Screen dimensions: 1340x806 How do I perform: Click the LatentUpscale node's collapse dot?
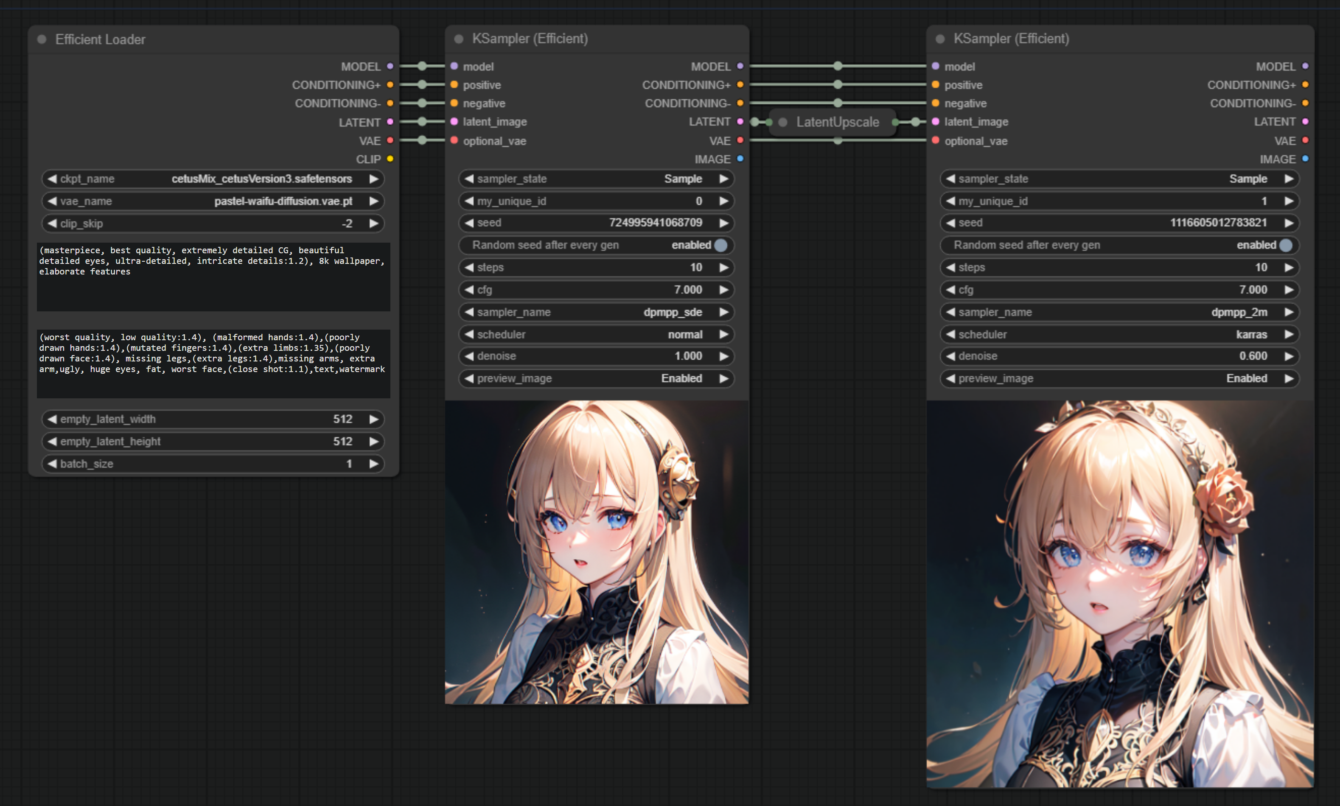pyautogui.click(x=783, y=122)
